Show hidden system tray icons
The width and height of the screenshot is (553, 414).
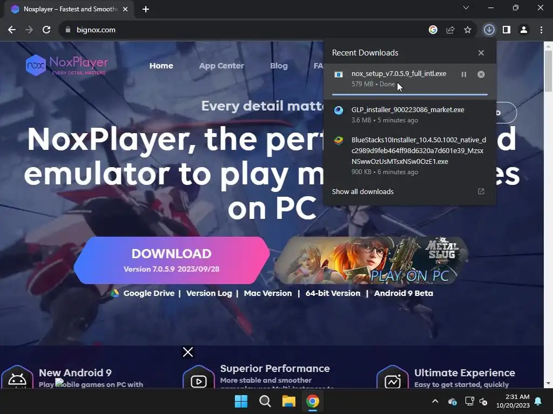[435, 401]
